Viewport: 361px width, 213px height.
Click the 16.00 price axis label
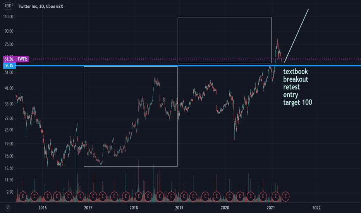click(x=9, y=156)
